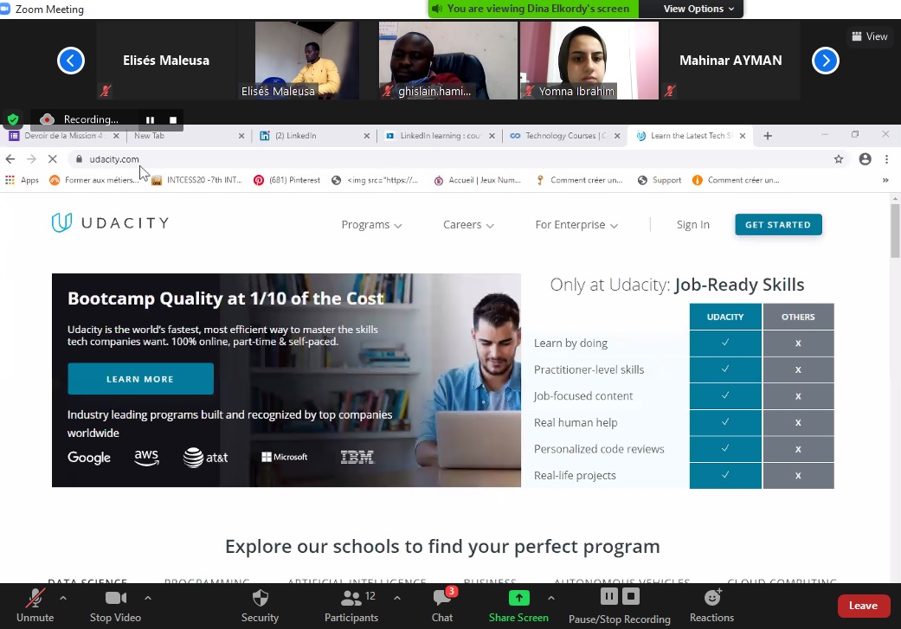Click the GET STARTED button
Image resolution: width=901 pixels, height=629 pixels.
coord(778,225)
